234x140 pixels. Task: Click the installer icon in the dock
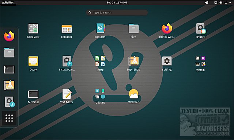[10, 102]
